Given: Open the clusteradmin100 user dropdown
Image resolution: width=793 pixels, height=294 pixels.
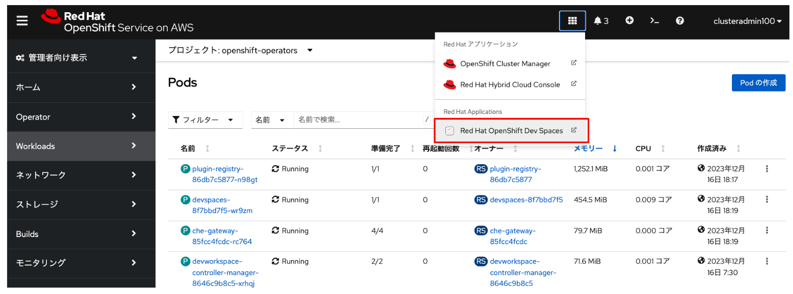Looking at the screenshot, I should click(x=748, y=21).
